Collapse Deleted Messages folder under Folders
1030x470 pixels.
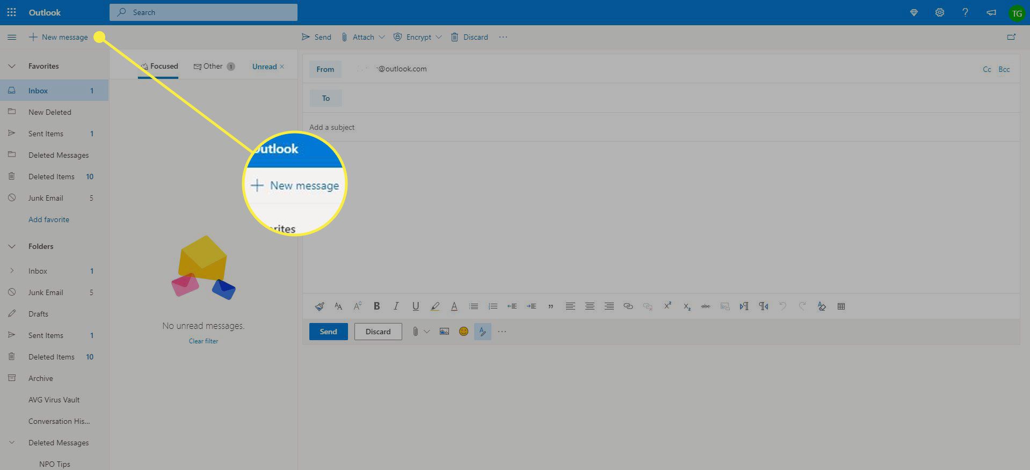(x=11, y=443)
